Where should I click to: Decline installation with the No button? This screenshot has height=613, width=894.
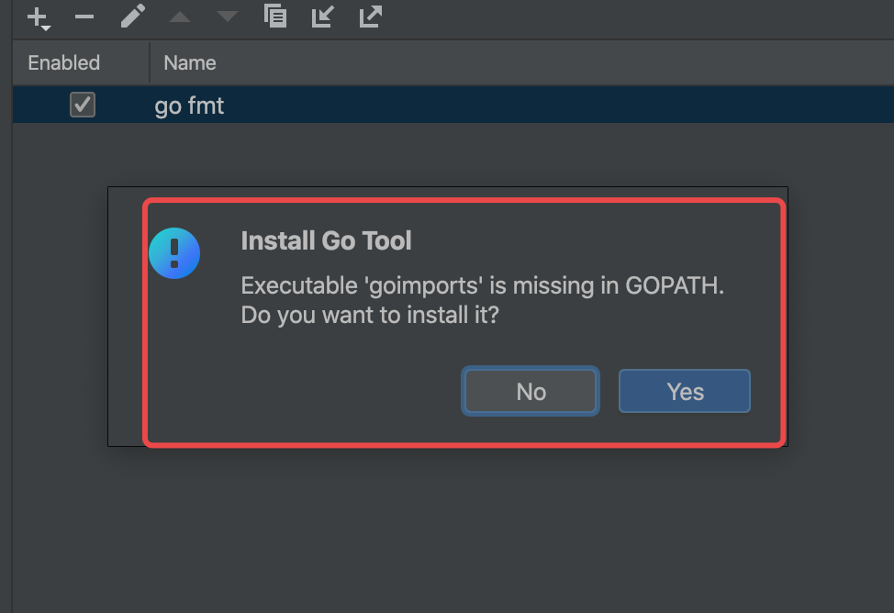[x=531, y=392]
